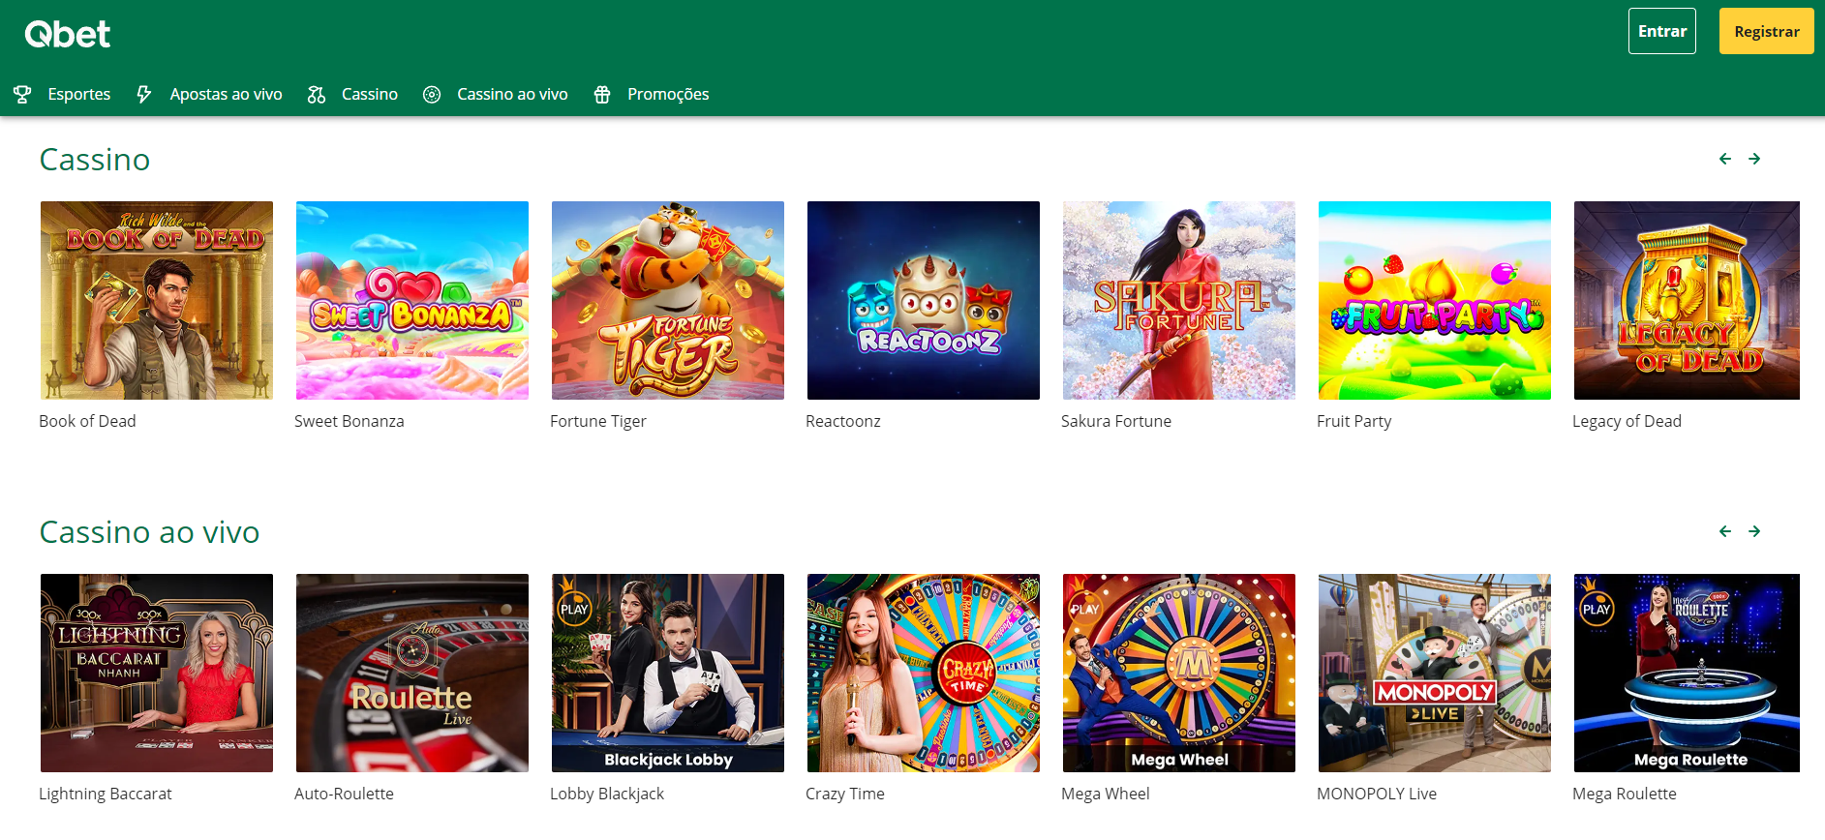Launch the Crazy Time live thumbnail
This screenshot has width=1825, height=840.
point(924,673)
